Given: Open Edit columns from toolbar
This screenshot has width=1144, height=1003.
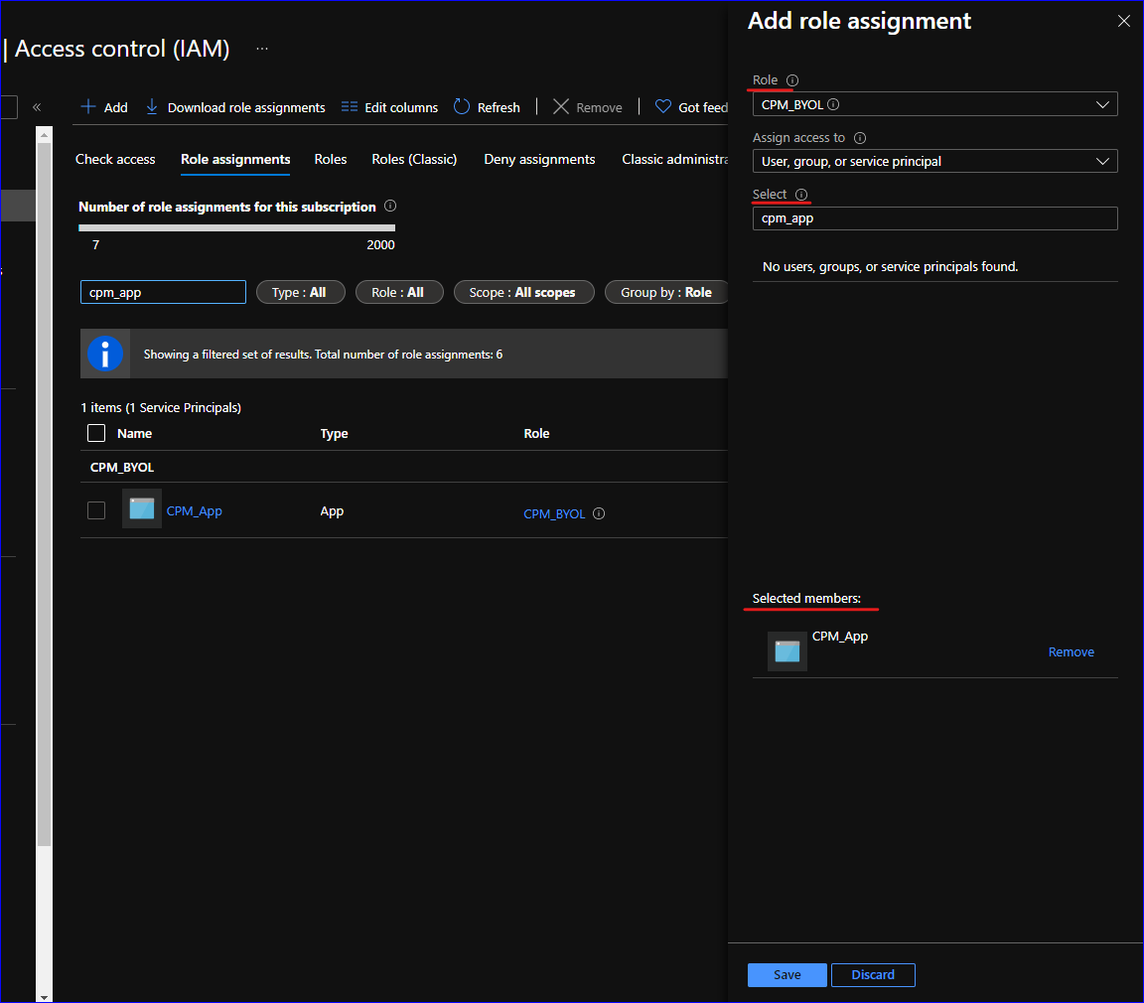Looking at the screenshot, I should point(389,107).
